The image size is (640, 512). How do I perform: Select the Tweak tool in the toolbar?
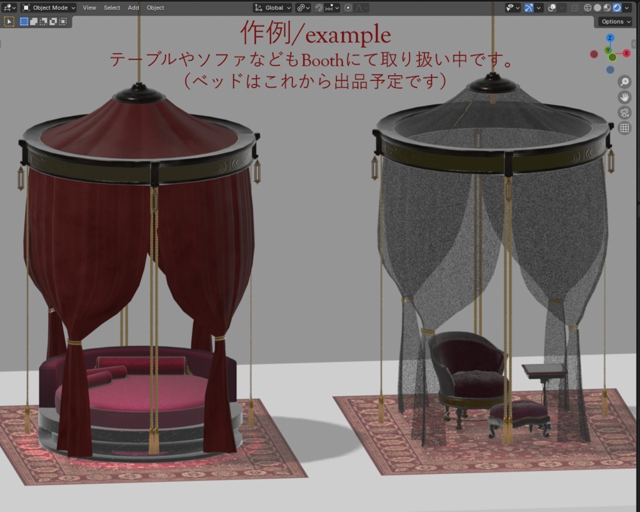9,21
